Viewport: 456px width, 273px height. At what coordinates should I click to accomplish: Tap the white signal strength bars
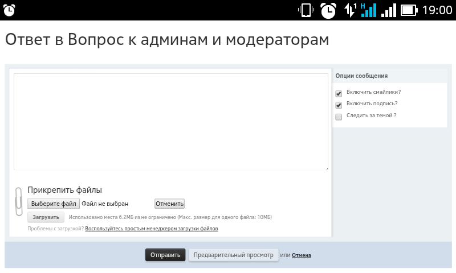pyautogui.click(x=389, y=10)
